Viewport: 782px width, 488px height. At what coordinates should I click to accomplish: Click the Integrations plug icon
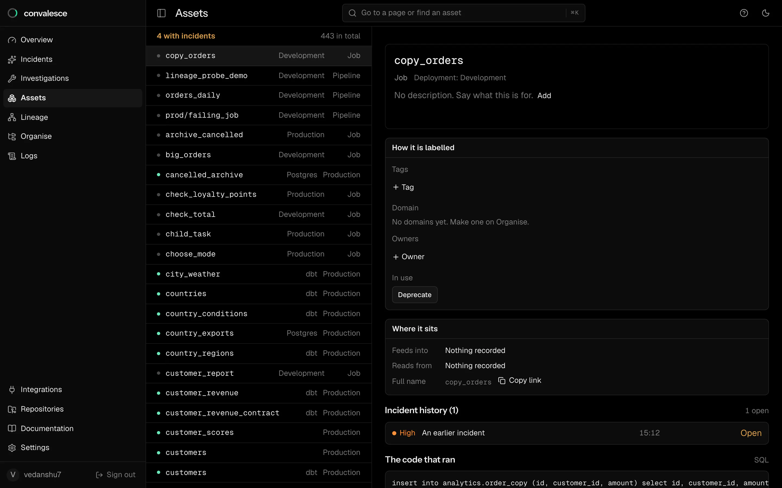(x=12, y=390)
